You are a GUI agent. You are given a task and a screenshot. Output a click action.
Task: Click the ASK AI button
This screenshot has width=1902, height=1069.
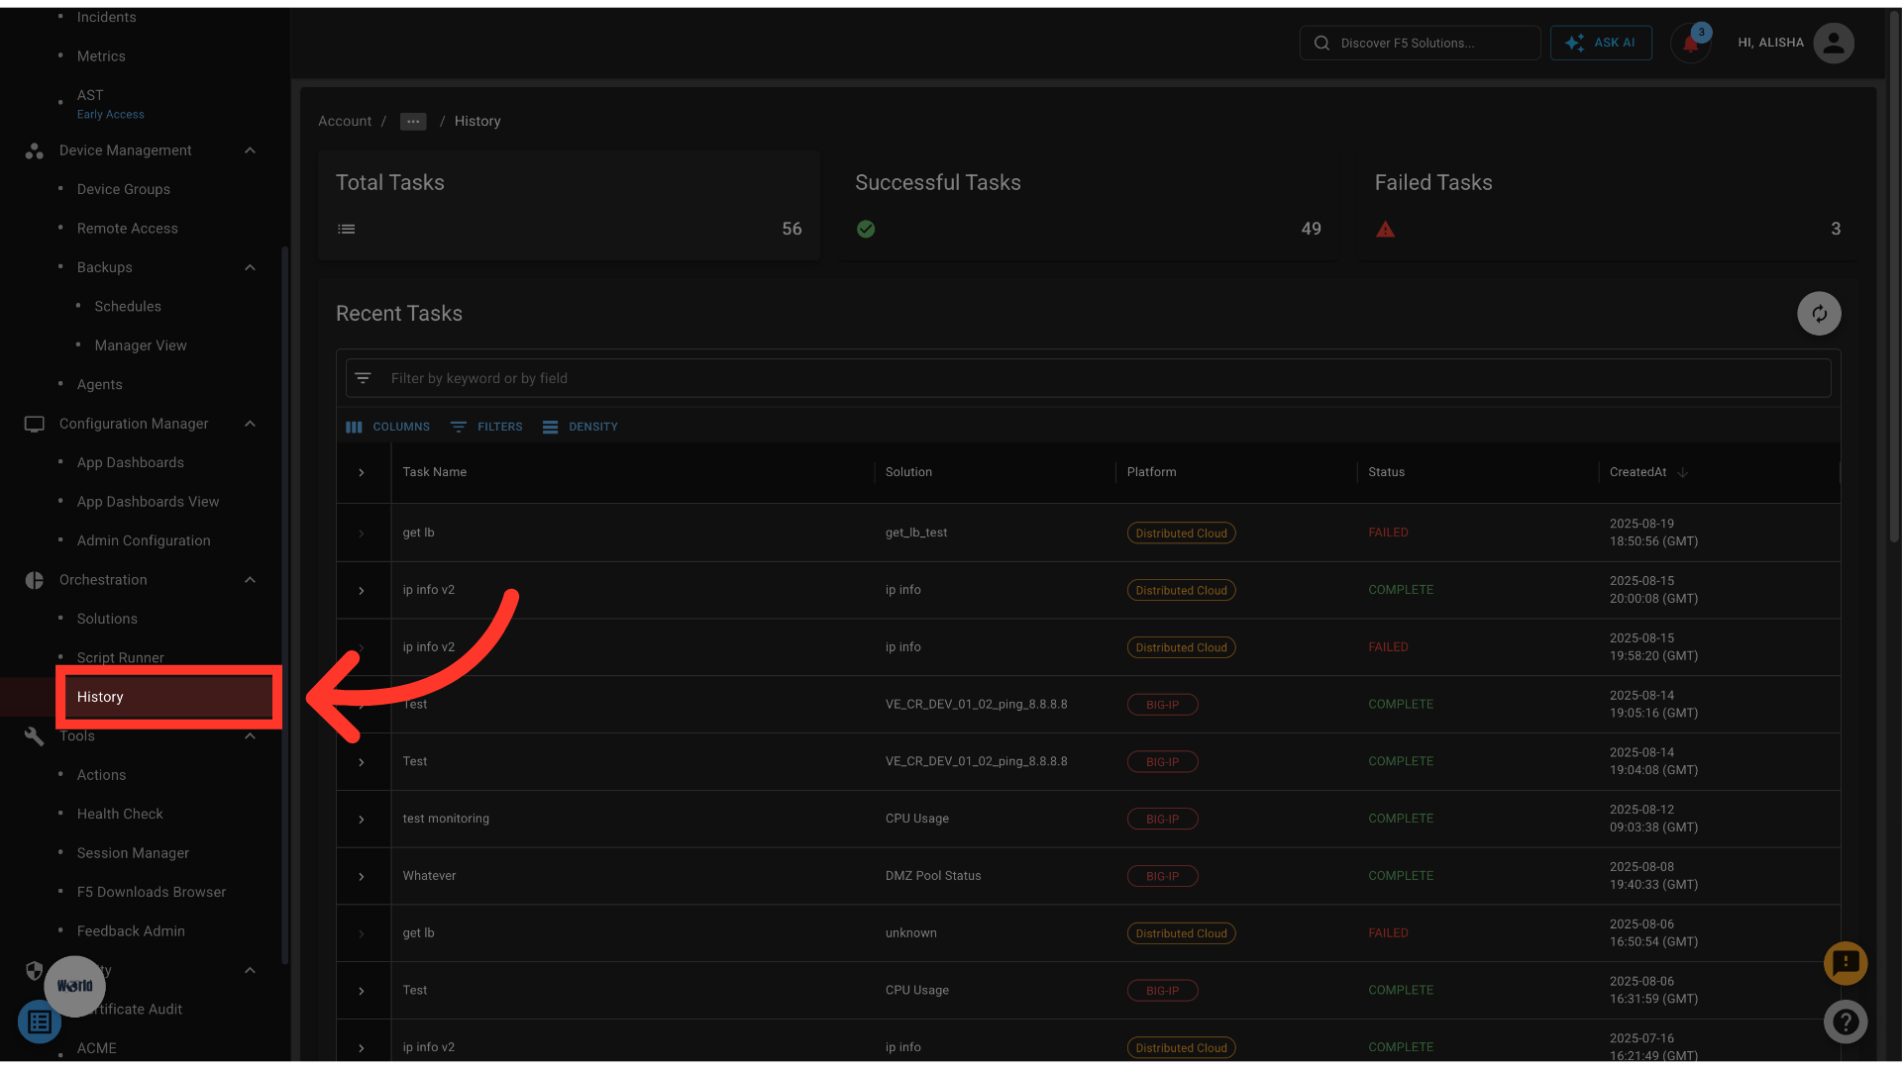click(x=1601, y=44)
